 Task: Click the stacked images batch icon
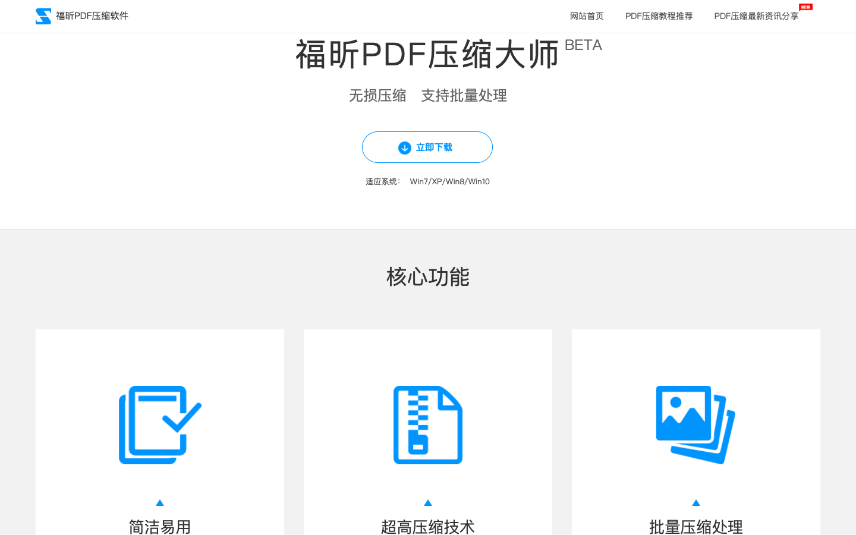[695, 424]
